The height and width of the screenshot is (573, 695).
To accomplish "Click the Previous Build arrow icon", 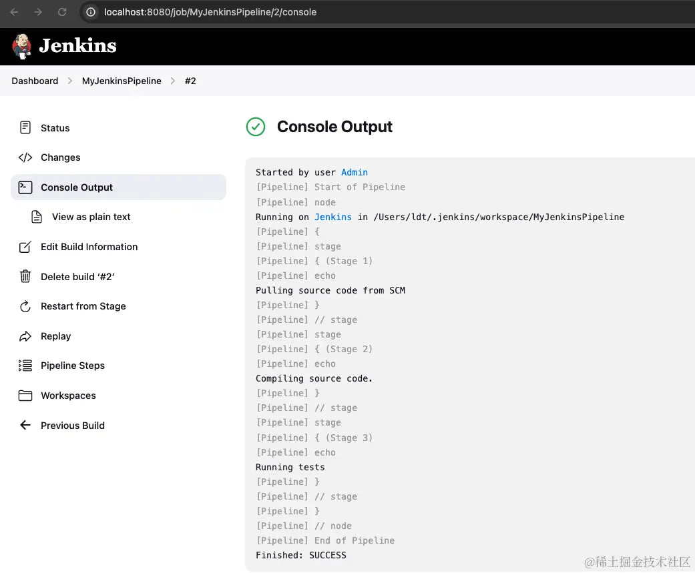I will (x=25, y=425).
